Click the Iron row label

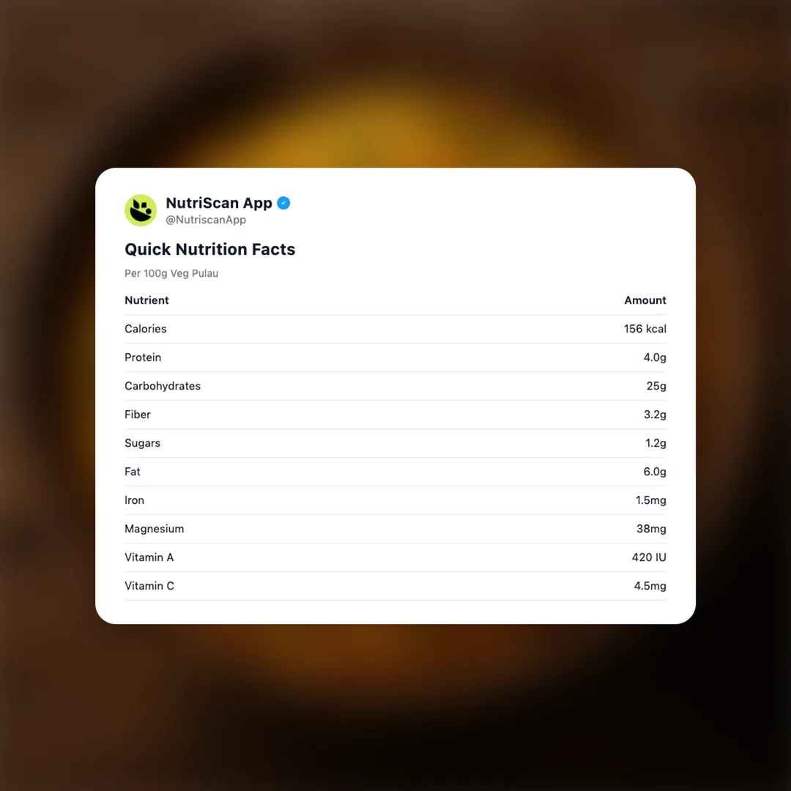[x=134, y=500]
